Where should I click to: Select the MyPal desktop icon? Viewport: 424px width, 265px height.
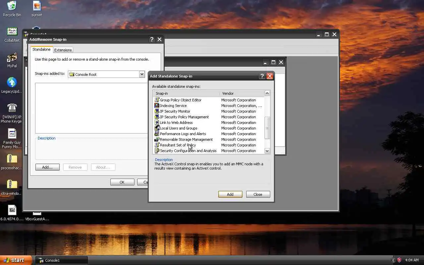12,57
